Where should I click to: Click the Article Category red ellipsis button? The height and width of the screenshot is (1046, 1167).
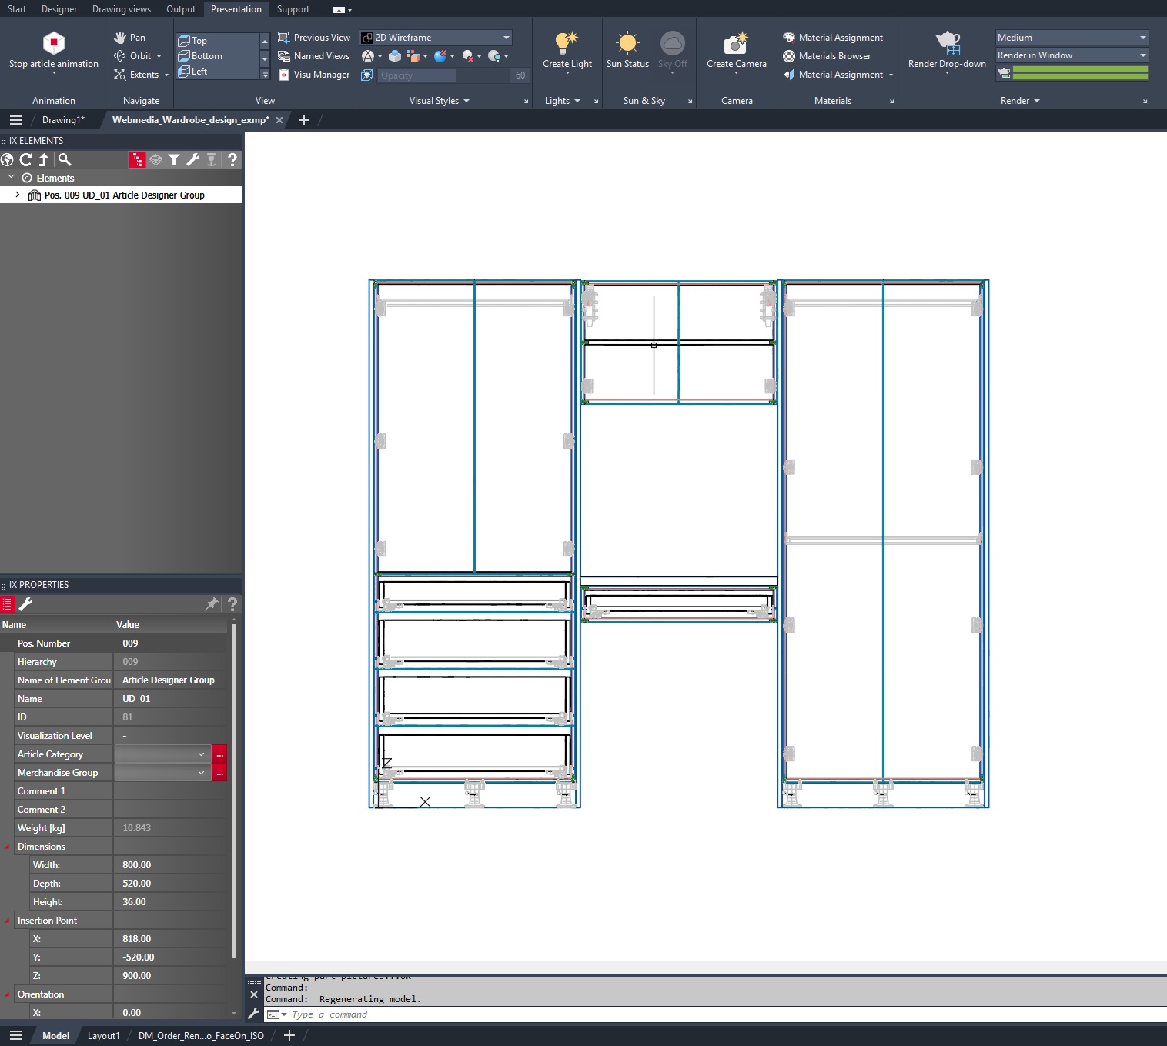[x=219, y=754]
